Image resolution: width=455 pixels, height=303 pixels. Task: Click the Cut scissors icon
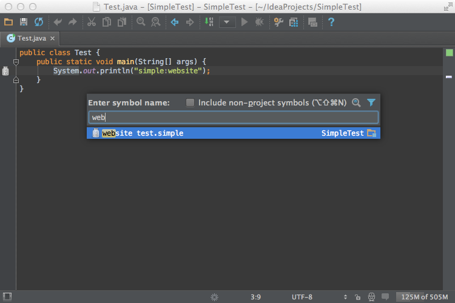(x=91, y=22)
